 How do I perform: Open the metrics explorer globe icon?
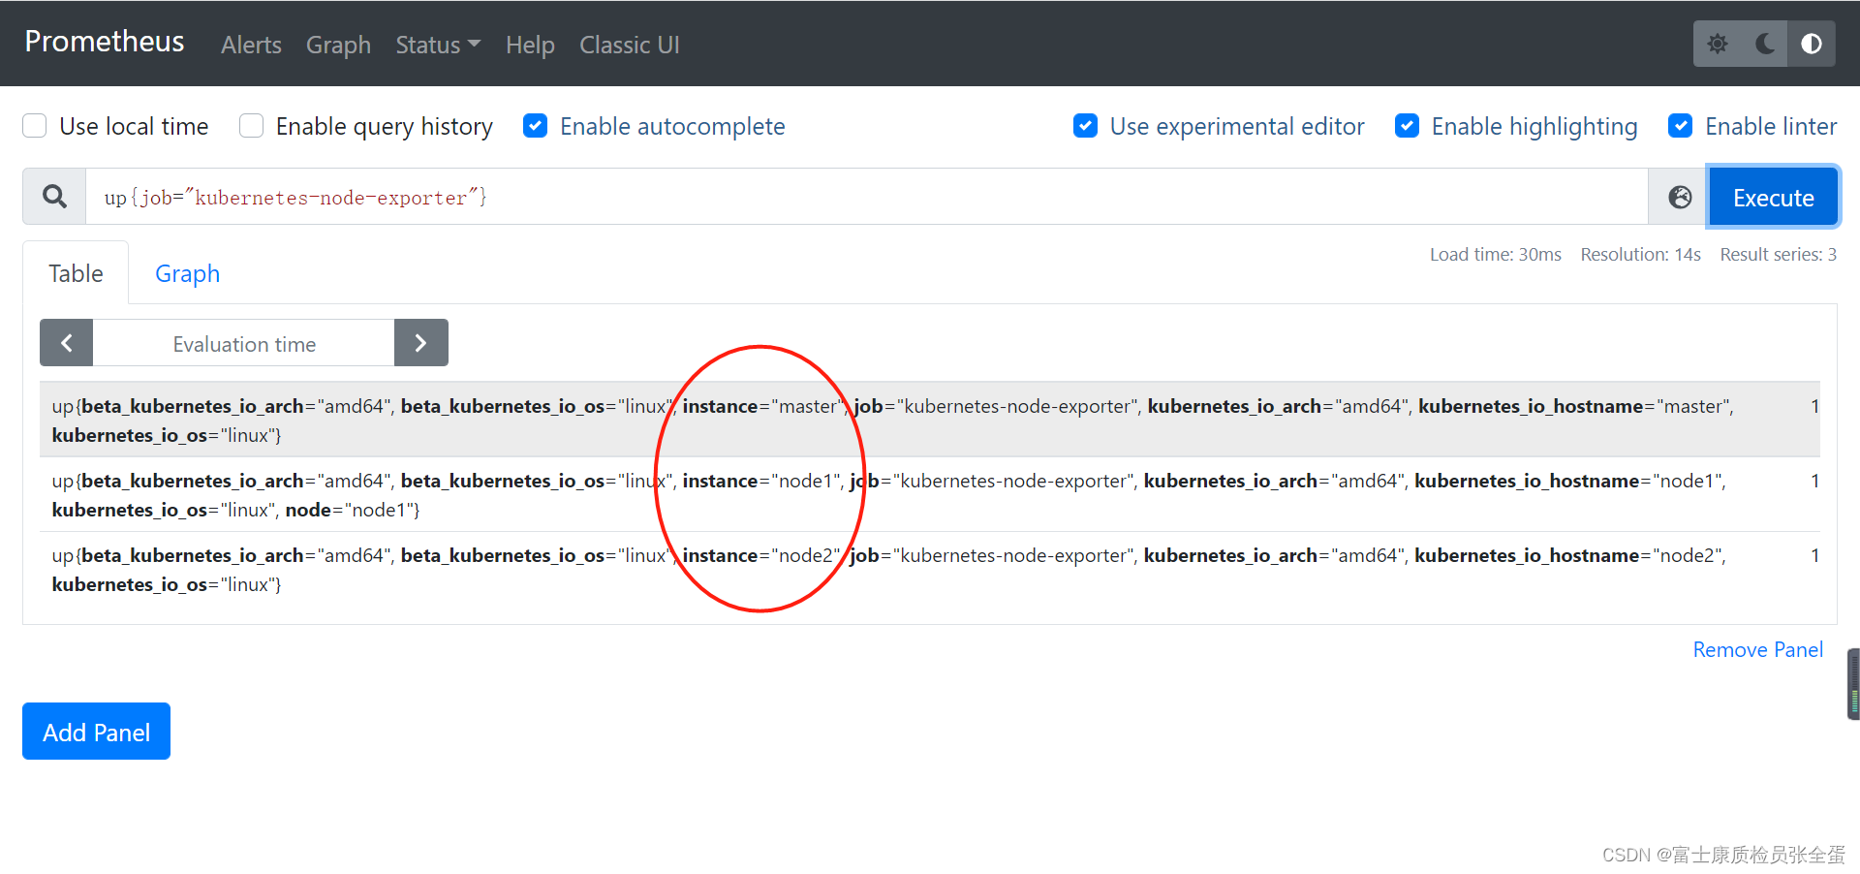pos(1680,197)
